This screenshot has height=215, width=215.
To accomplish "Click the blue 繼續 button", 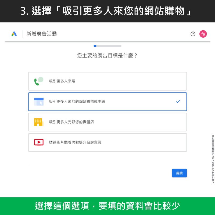I will click(179, 173).
